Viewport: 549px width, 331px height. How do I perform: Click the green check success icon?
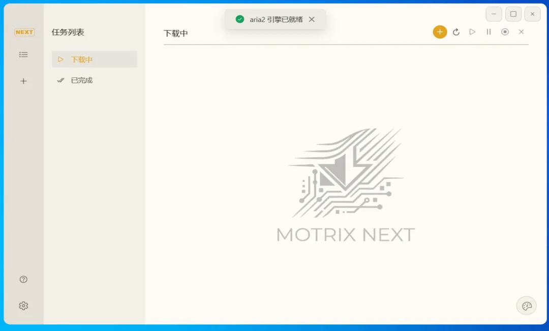coord(240,19)
